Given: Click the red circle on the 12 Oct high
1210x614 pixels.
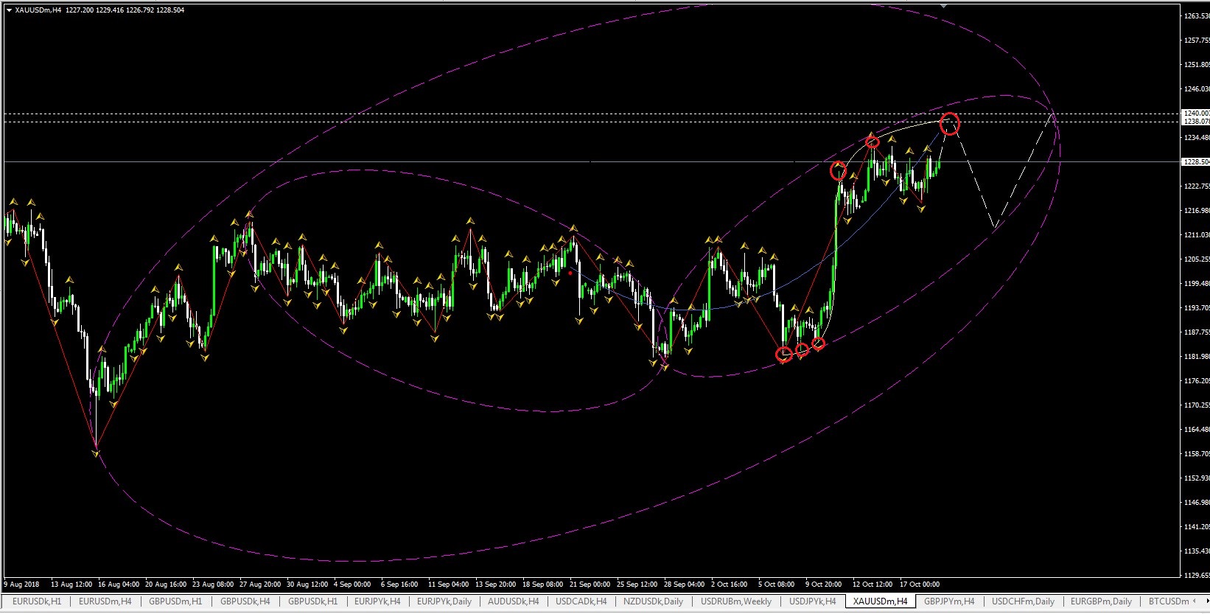Looking at the screenshot, I should [872, 142].
